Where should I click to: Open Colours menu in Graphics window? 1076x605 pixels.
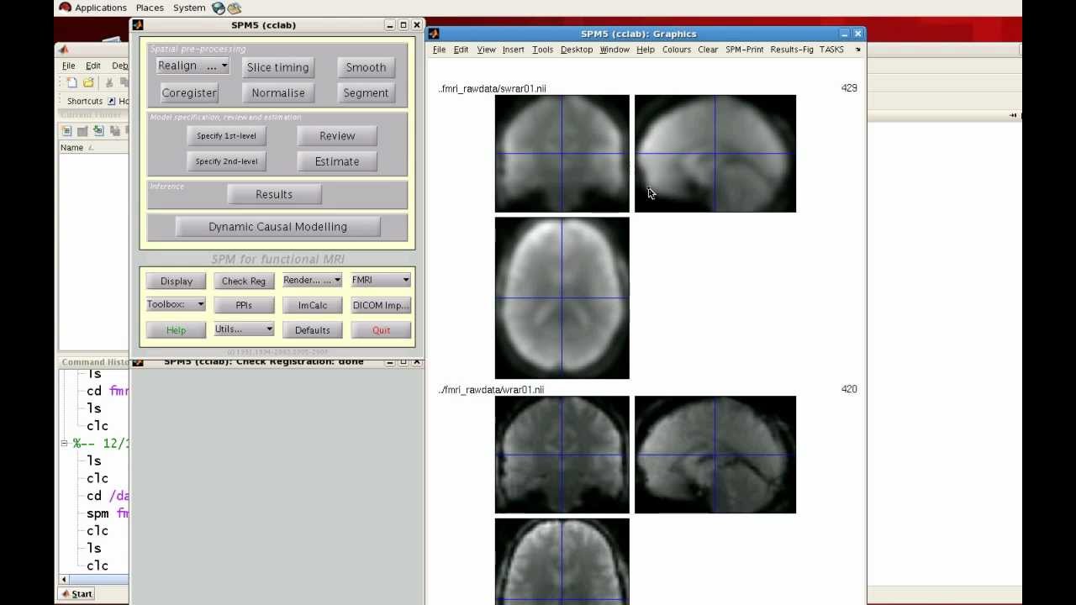coord(676,50)
